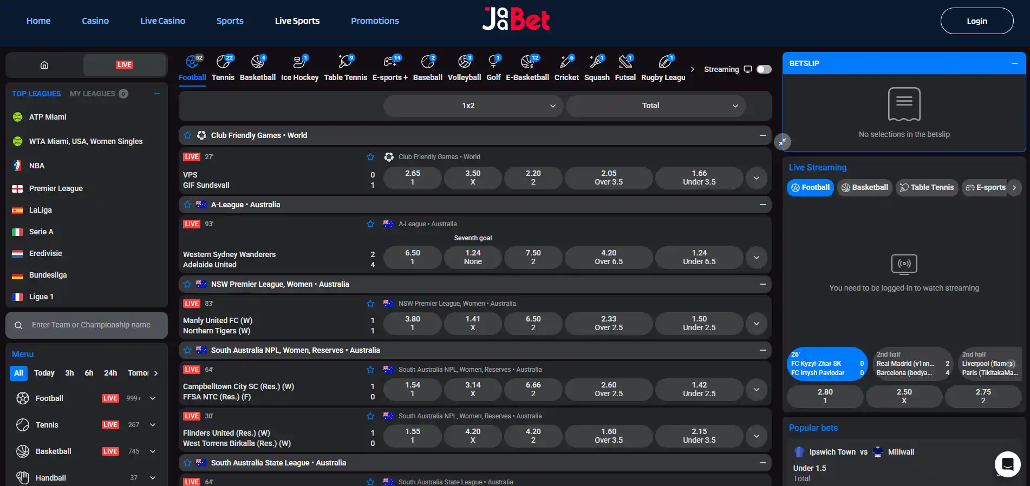Image resolution: width=1030 pixels, height=486 pixels.
Task: Star the A-League Australia league header
Action: tap(187, 205)
